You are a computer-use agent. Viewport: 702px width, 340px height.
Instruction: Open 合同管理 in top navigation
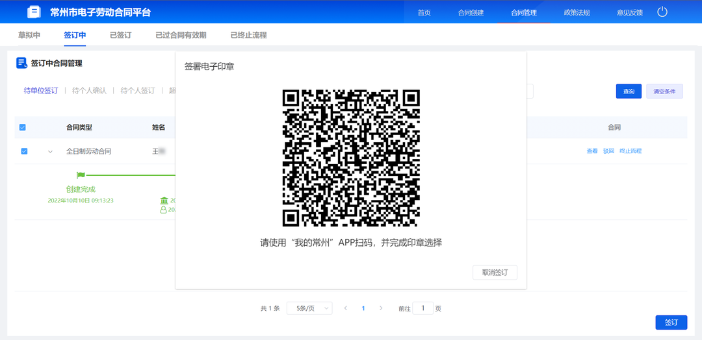[524, 12]
